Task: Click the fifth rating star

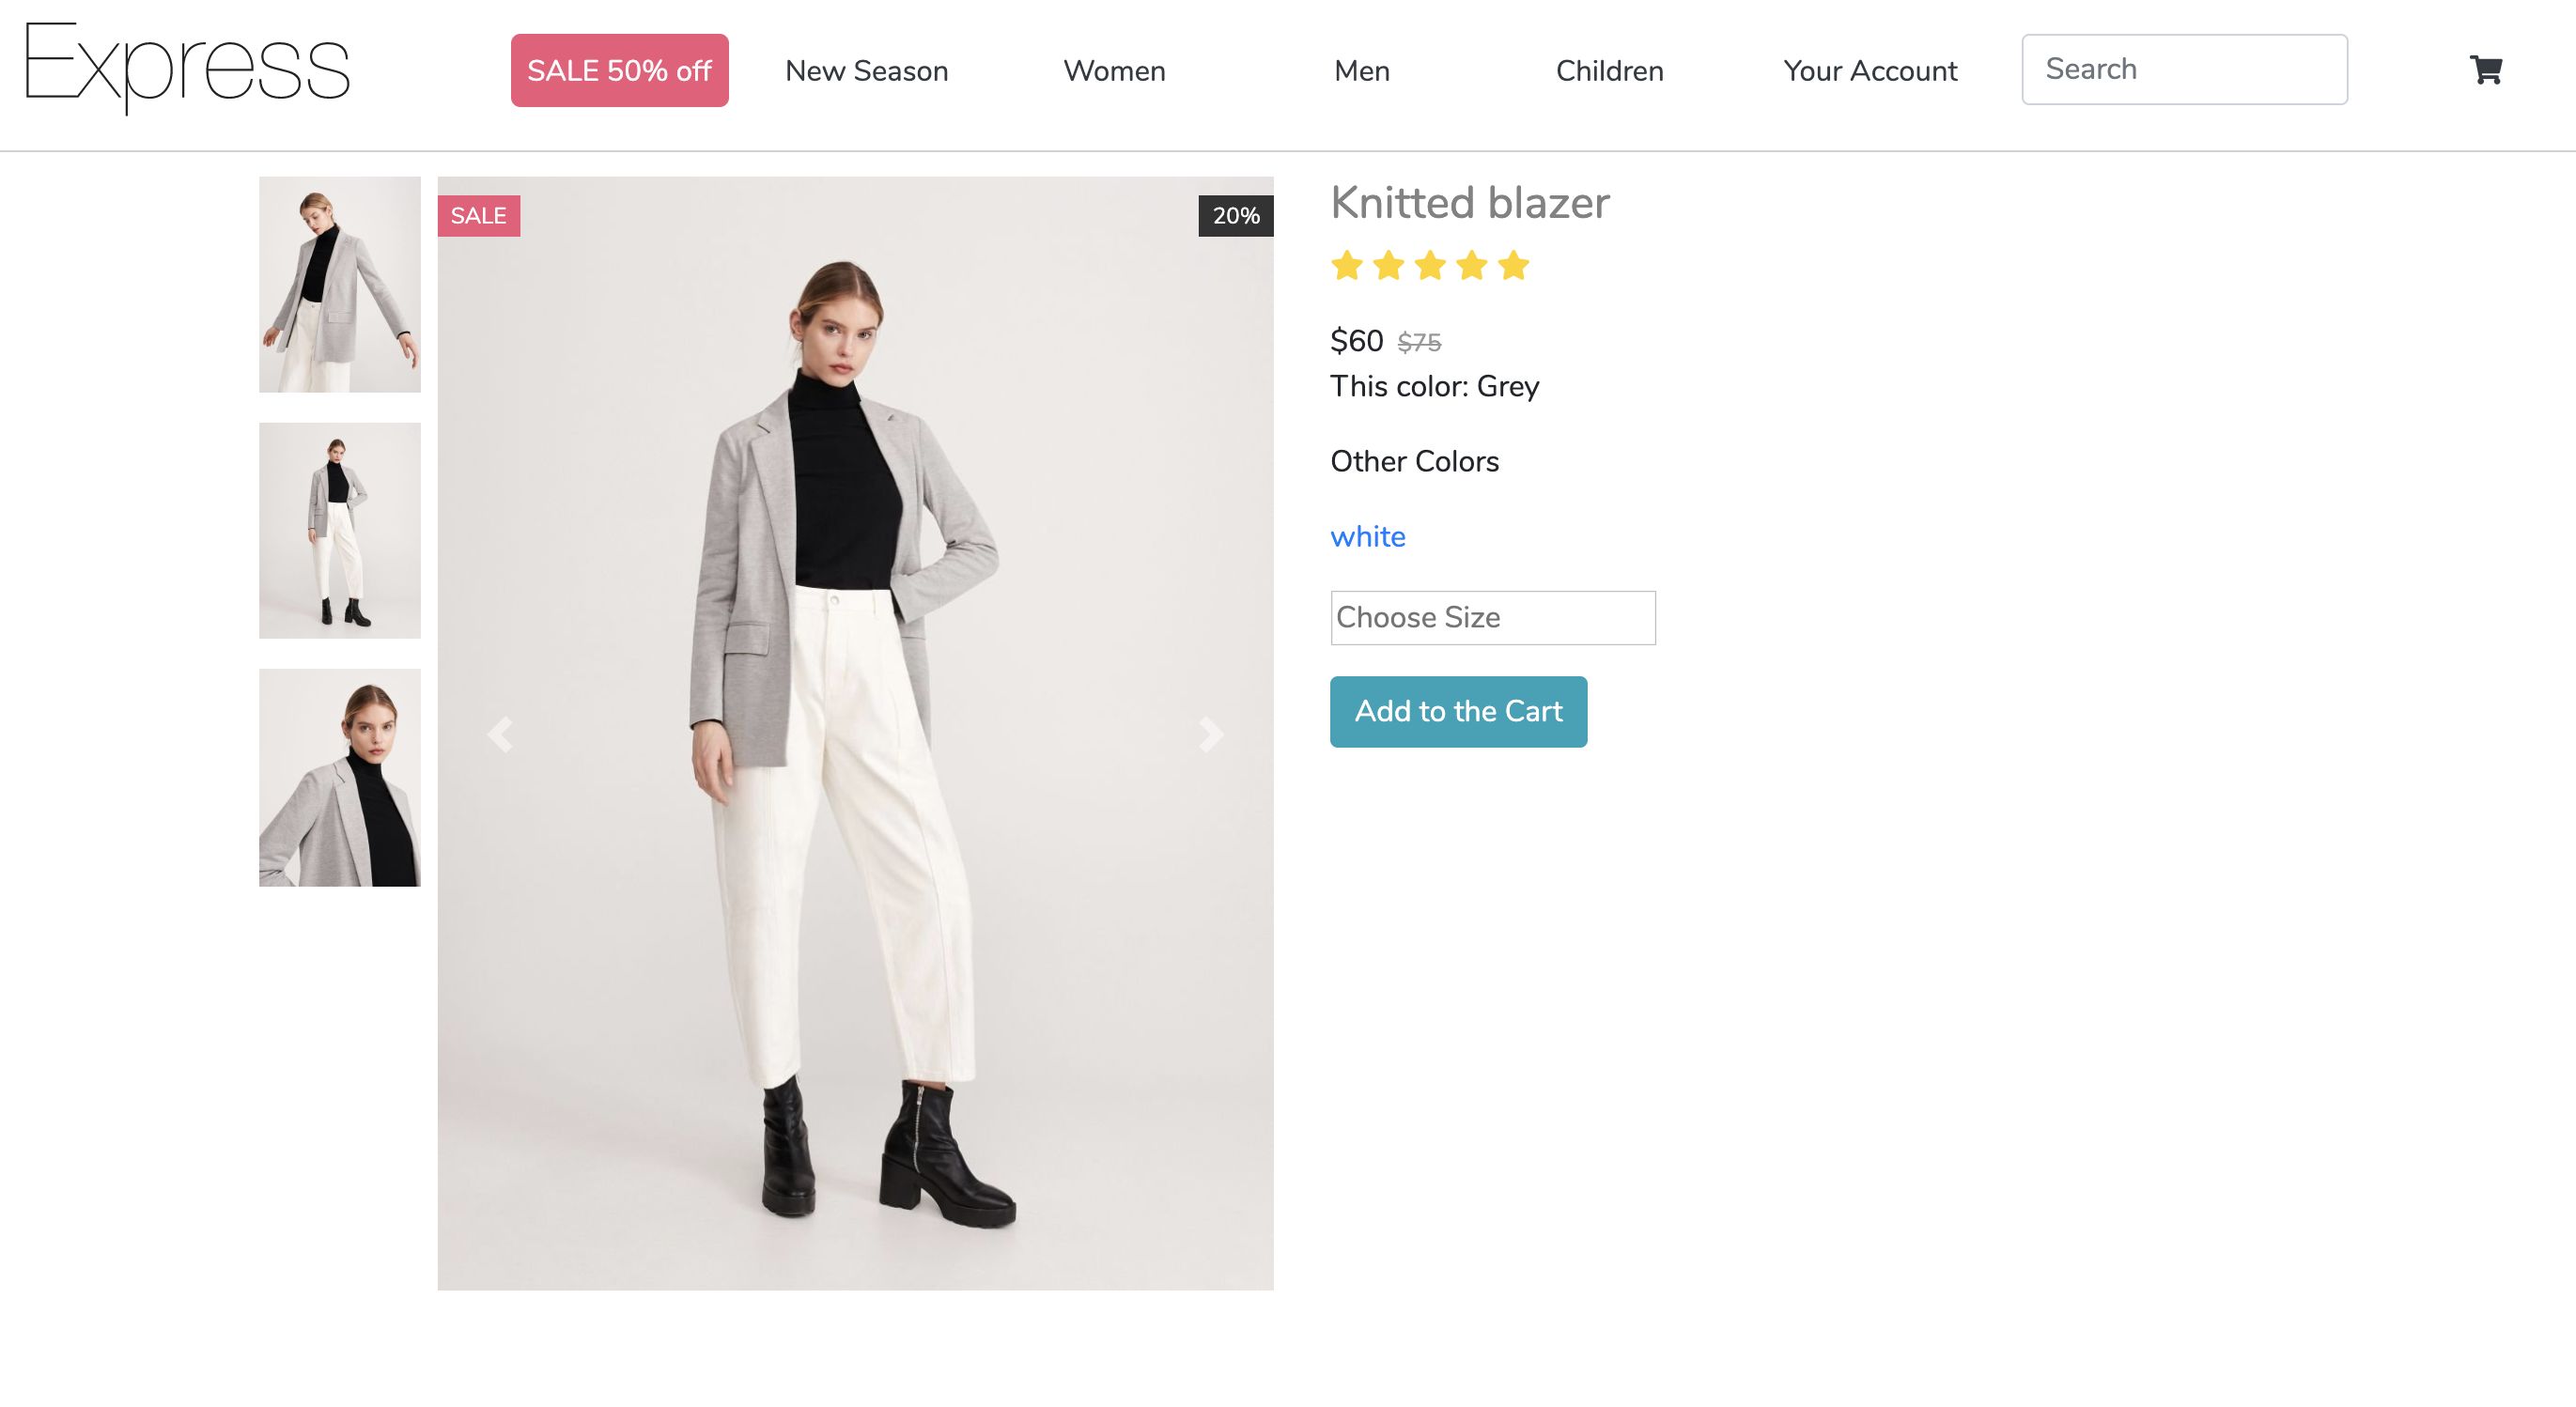Action: click(1514, 266)
